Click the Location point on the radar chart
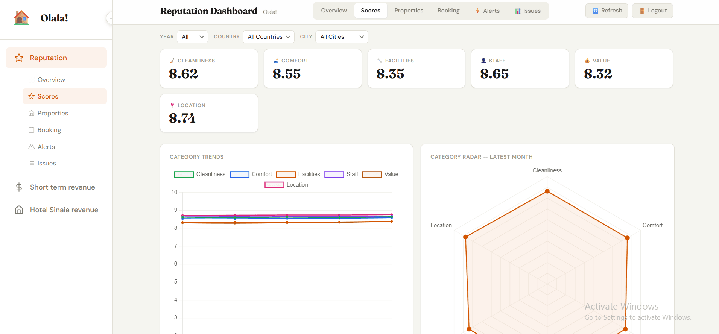Screen dimensions: 719x334 point(465,237)
